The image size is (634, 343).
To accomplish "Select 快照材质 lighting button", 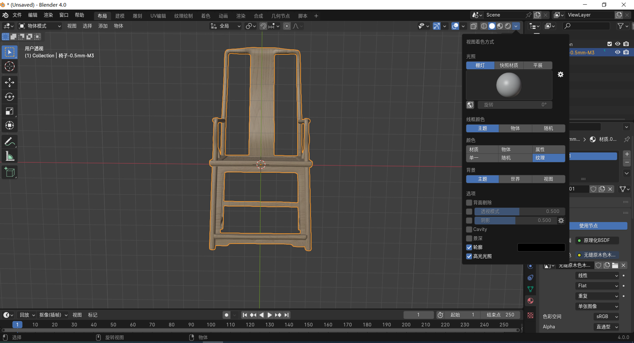I will [509, 66].
